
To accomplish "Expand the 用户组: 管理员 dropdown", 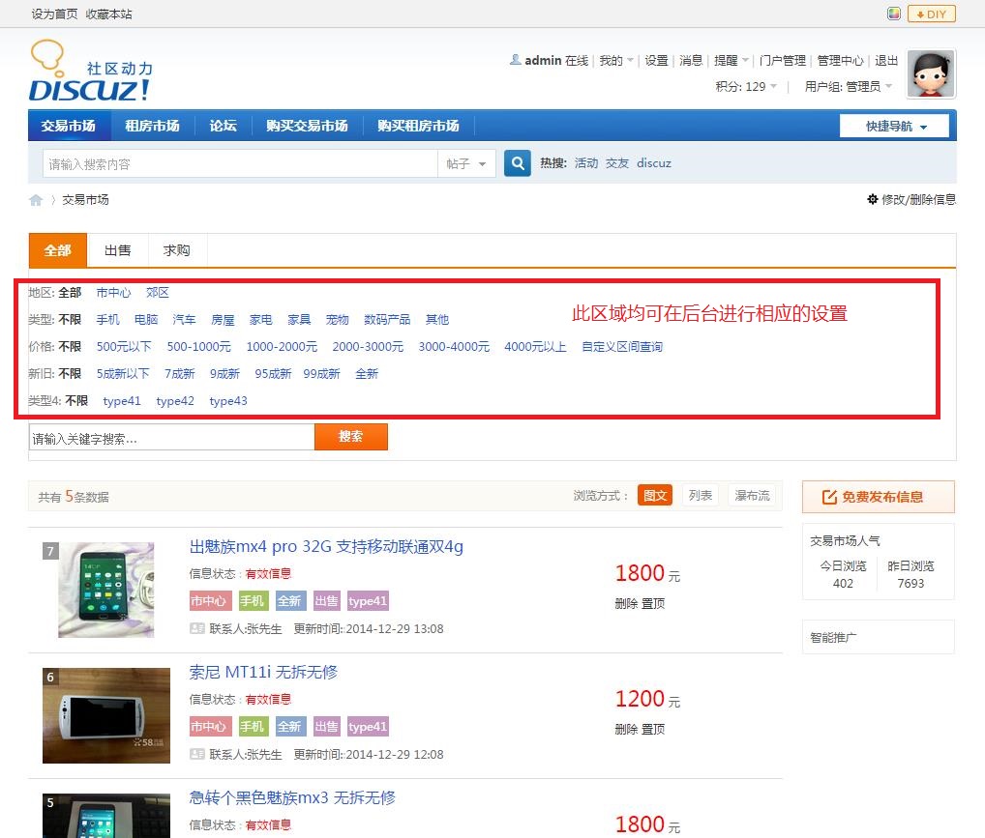I will tap(848, 87).
